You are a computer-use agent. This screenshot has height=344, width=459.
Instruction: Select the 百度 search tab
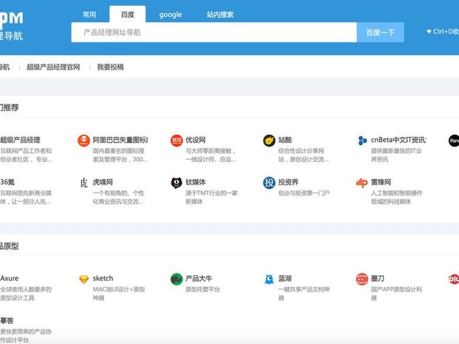coord(127,14)
